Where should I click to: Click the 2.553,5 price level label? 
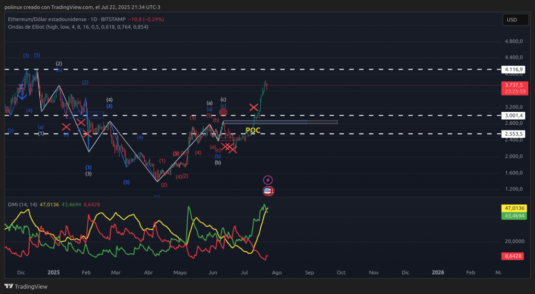coord(511,134)
